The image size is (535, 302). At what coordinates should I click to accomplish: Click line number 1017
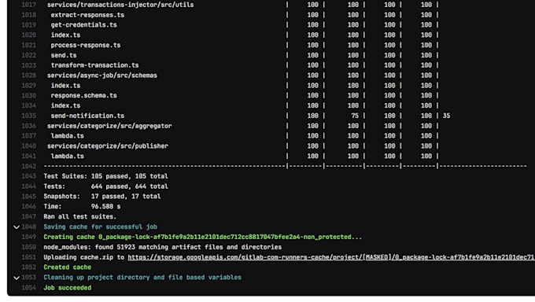coord(28,5)
